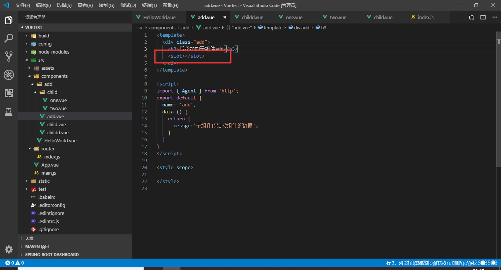The image size is (501, 270).
Task: Open the Search view in the activity bar
Action: point(9,38)
